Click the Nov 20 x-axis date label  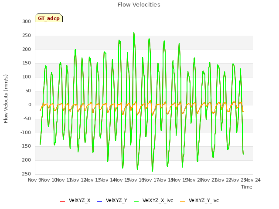pos(194,180)
